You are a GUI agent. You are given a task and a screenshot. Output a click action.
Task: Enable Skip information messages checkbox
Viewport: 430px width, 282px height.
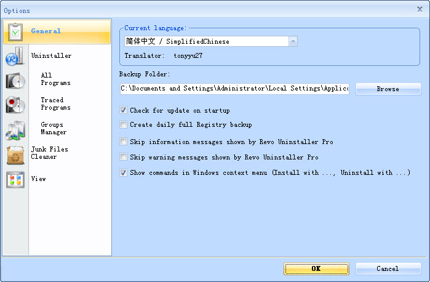[x=124, y=142]
